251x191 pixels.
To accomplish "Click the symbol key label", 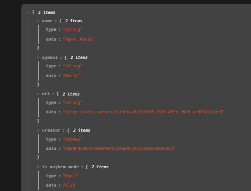I will click(x=50, y=57).
